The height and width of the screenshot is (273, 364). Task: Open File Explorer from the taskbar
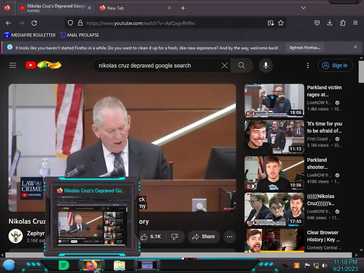(x=119, y=266)
